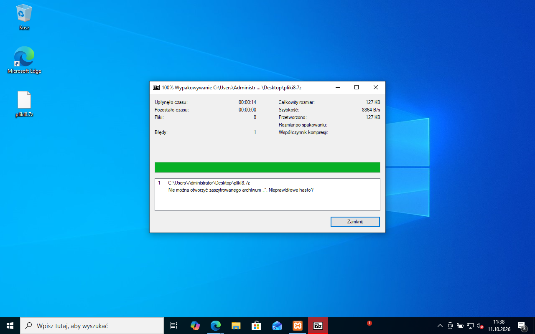535x334 pixels.
Task: Click the 'Rozmiar po spakowaniu:' label
Action: point(303,125)
